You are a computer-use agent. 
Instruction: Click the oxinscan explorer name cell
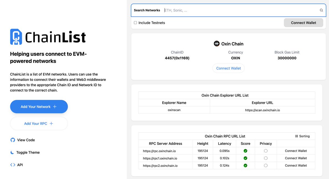tap(174, 110)
